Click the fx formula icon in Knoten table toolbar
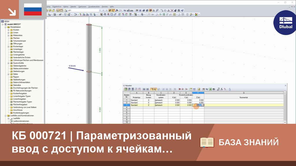Screen dimensions: 296x166 (x=222, y=89)
